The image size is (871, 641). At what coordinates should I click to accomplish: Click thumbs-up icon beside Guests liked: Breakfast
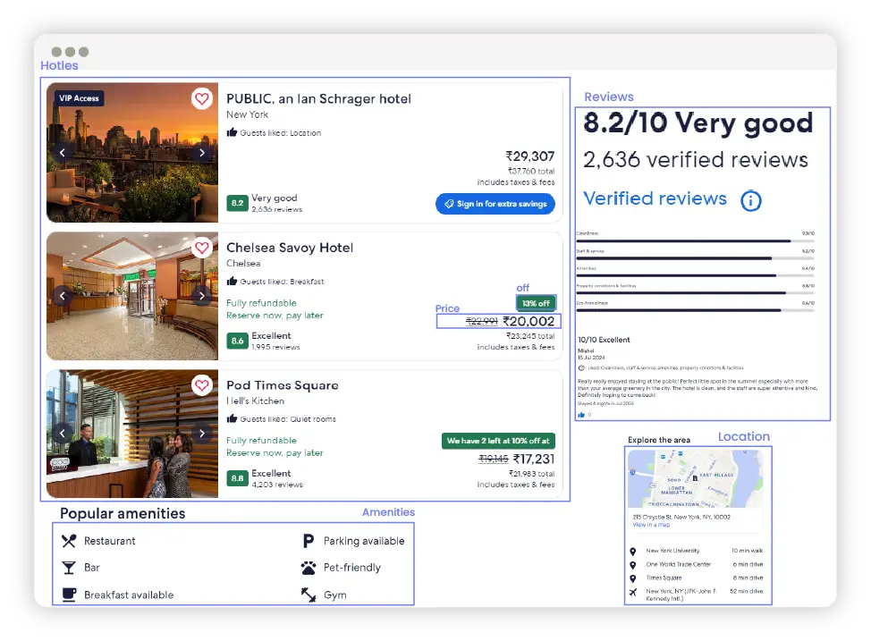point(232,282)
